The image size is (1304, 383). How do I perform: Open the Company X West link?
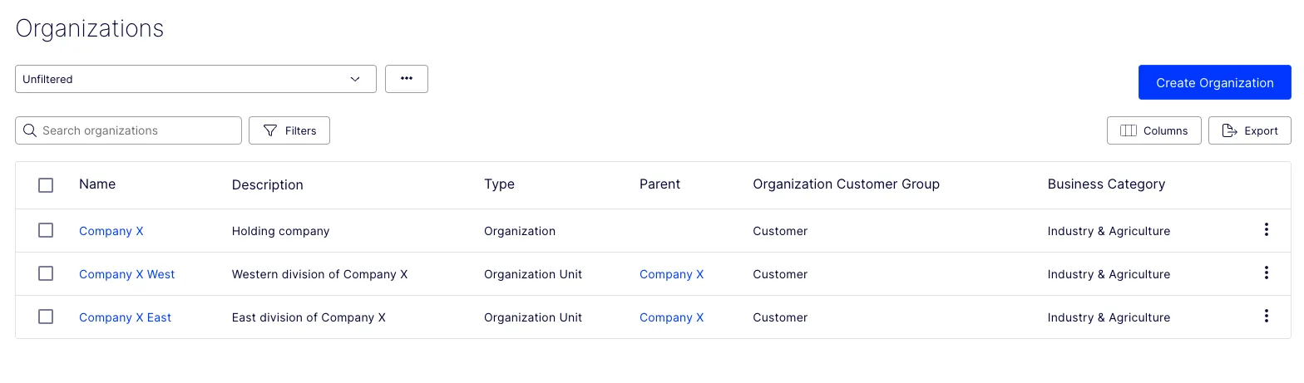click(x=126, y=274)
